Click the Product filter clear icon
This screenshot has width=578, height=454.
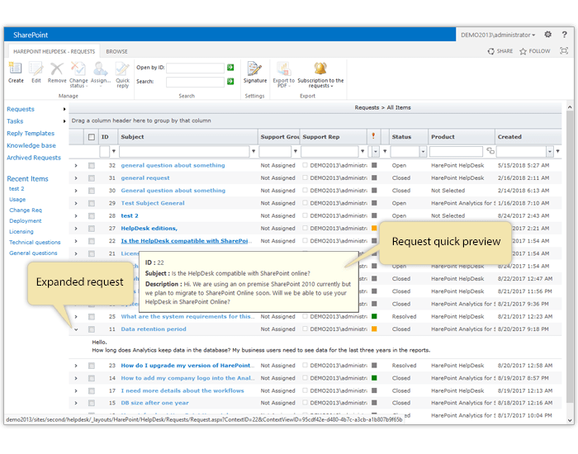tap(490, 151)
